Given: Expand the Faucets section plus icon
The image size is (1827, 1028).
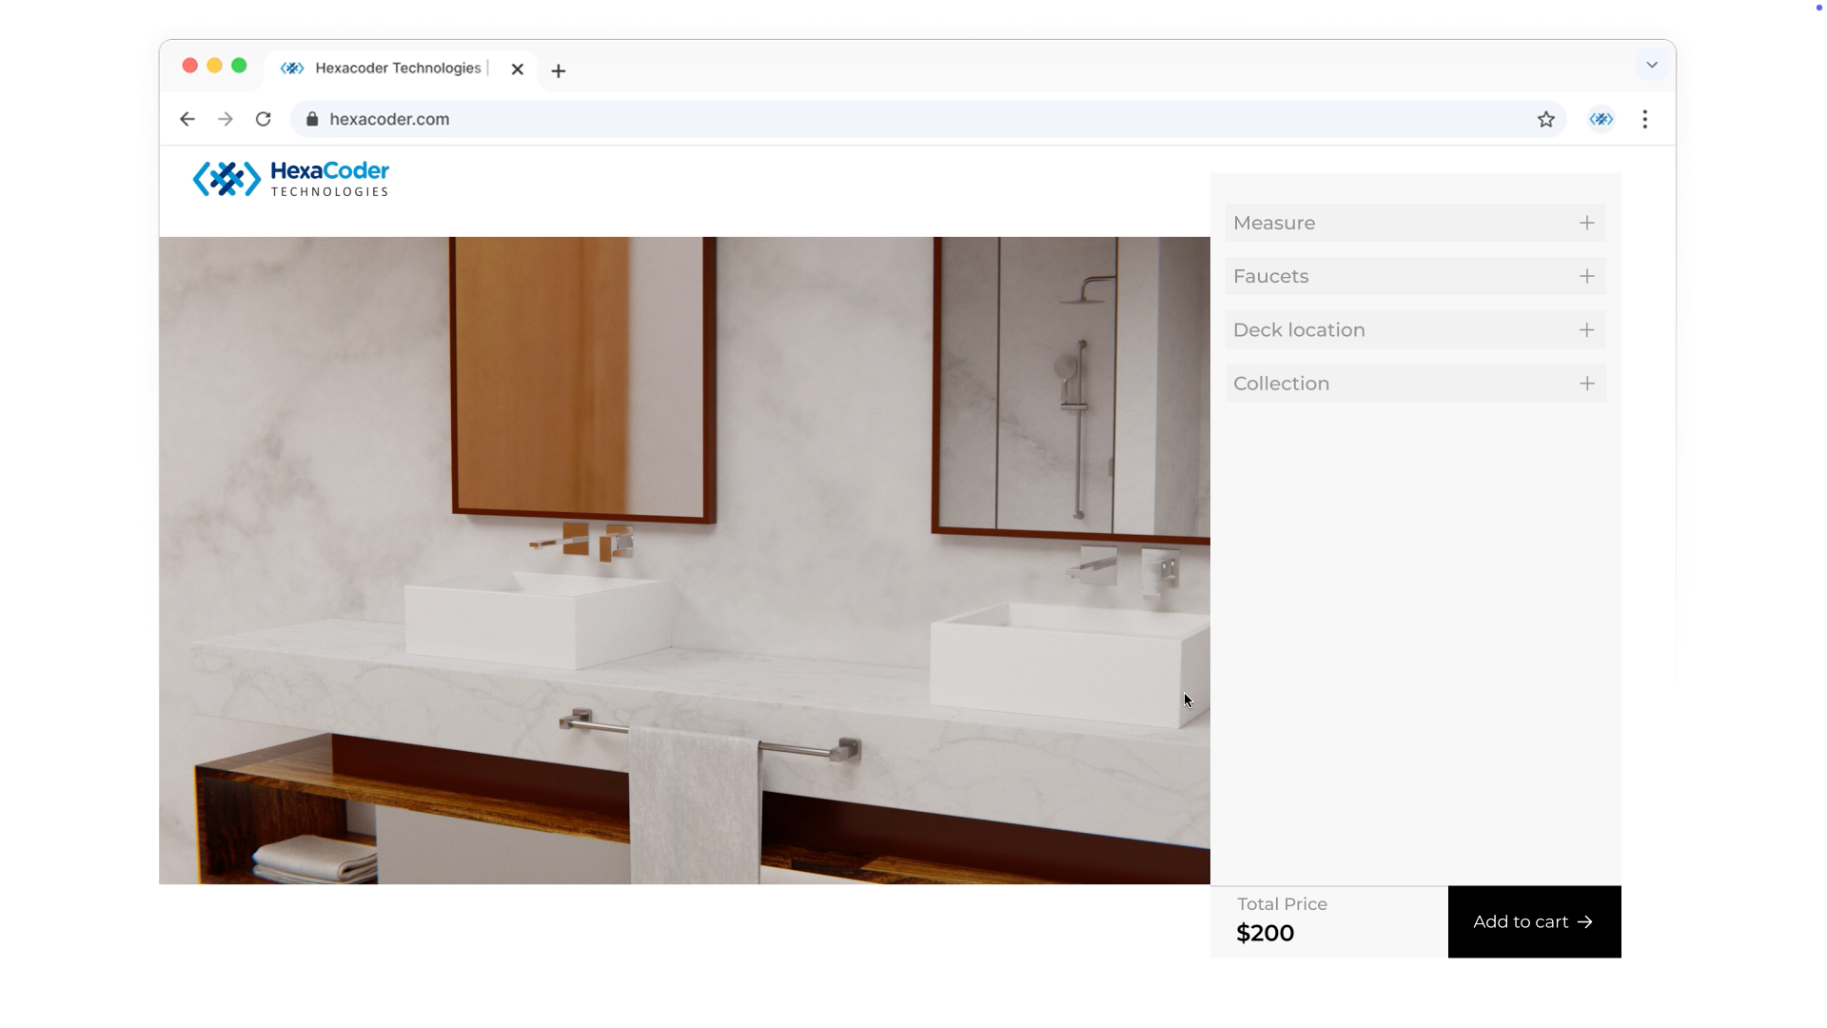Looking at the screenshot, I should (x=1586, y=276).
